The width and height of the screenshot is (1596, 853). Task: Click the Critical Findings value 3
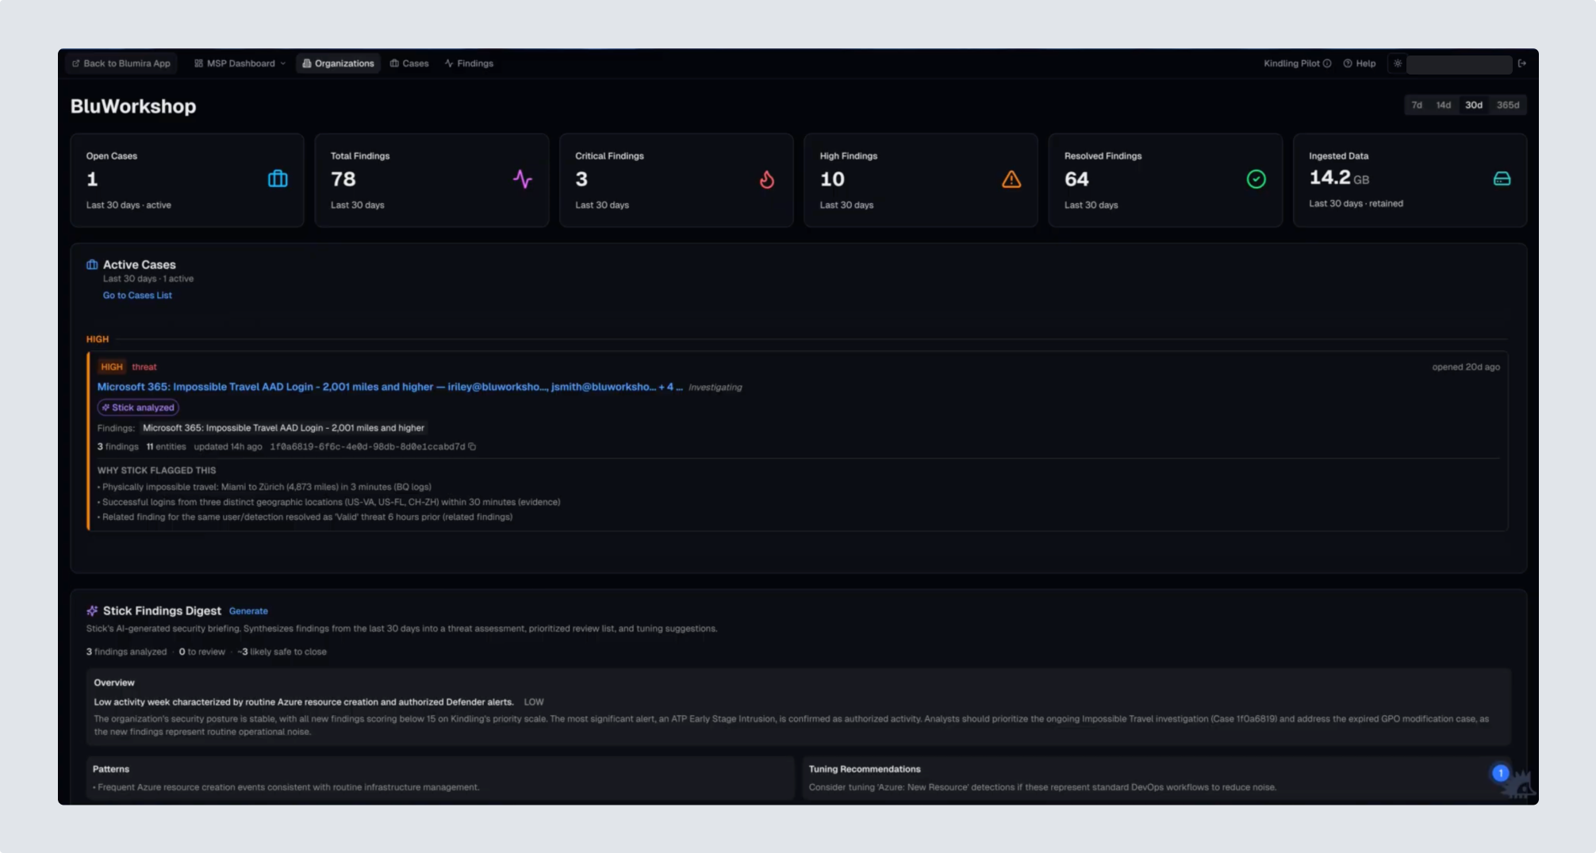click(x=581, y=179)
